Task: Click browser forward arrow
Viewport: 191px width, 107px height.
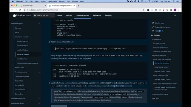Action: tap(16, 10)
